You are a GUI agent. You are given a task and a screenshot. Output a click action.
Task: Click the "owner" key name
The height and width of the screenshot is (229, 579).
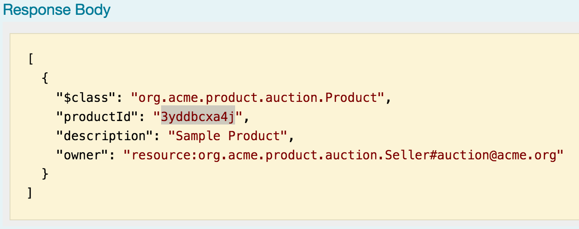82,155
